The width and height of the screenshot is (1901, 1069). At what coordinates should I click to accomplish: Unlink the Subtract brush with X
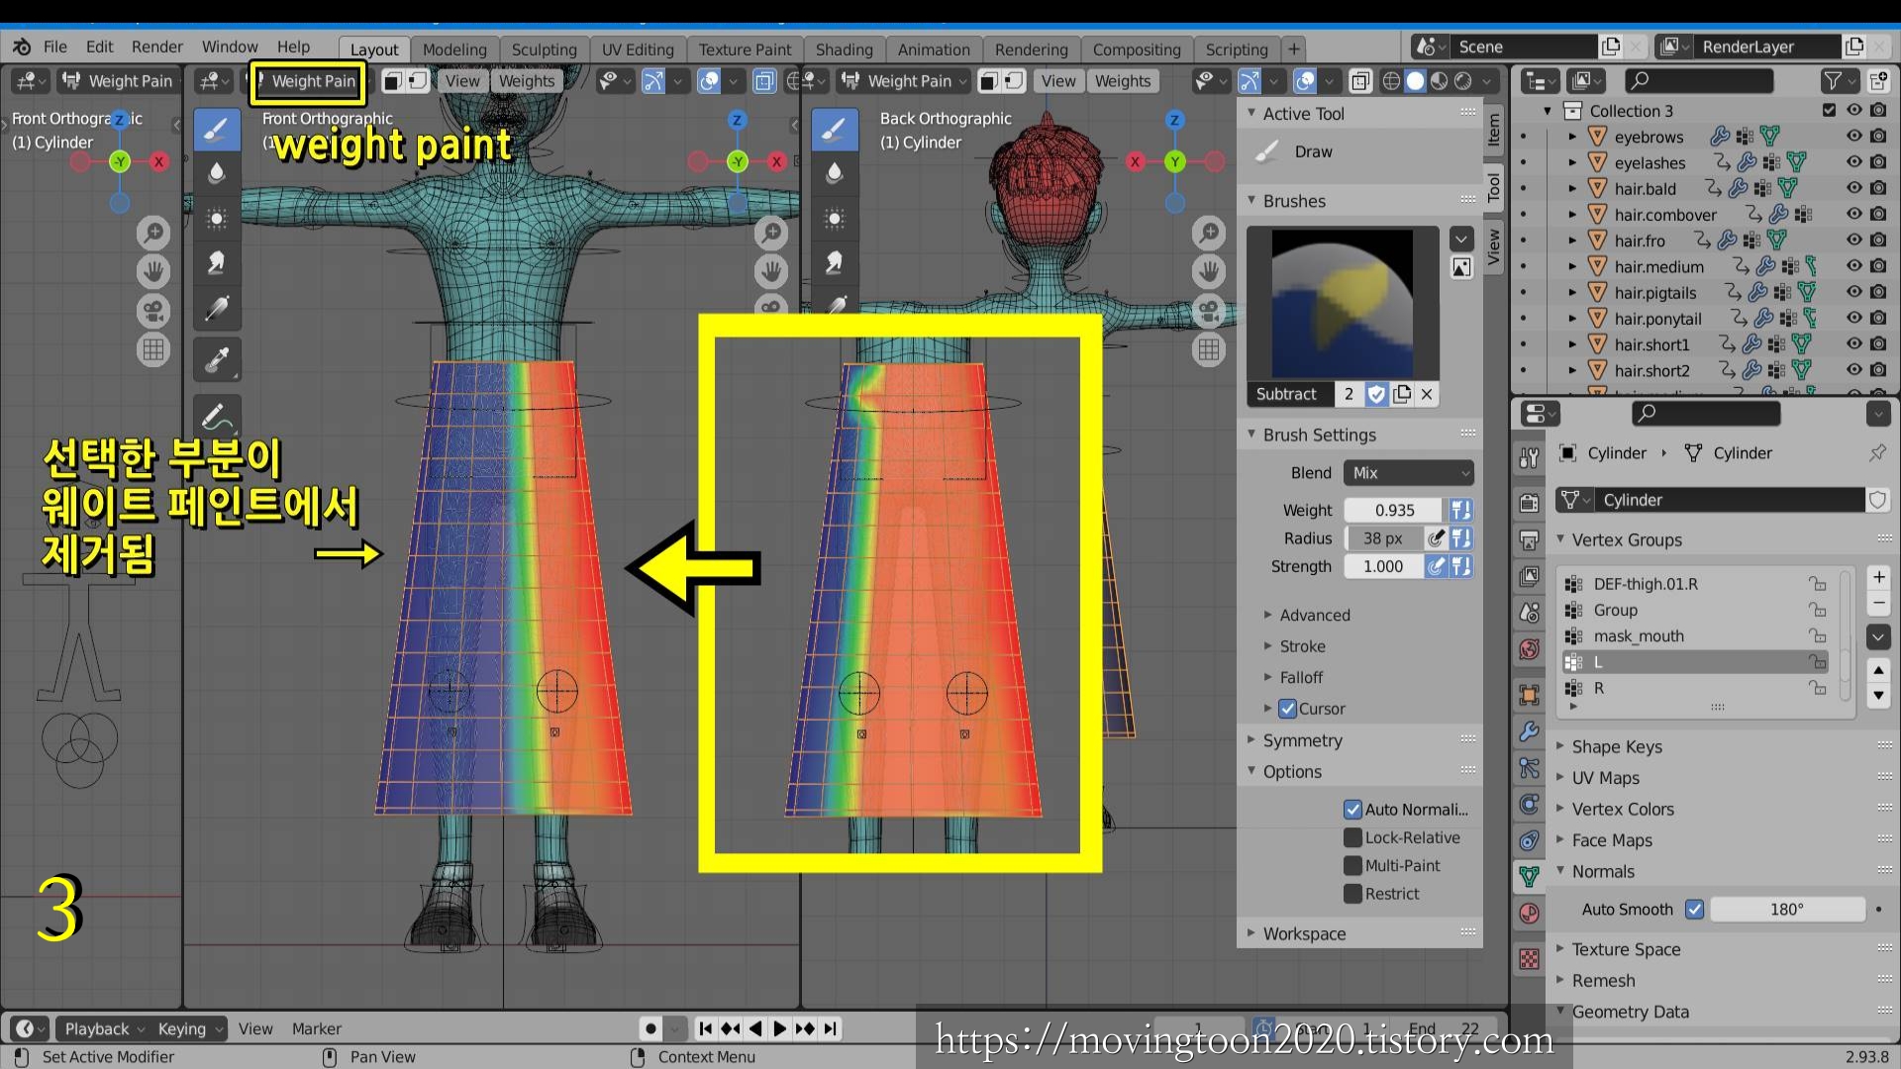point(1427,394)
